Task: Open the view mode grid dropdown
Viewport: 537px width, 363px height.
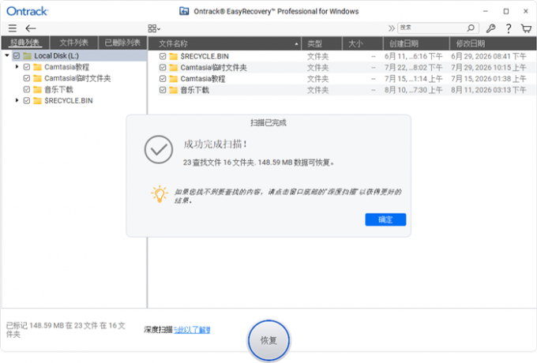Action: tap(154, 28)
